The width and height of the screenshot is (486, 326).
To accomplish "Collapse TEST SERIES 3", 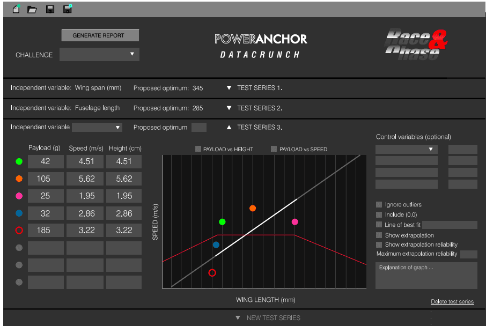I will coord(229,127).
